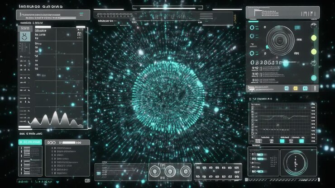Tick the third checkbox in bottom-left checklist

point(55,155)
